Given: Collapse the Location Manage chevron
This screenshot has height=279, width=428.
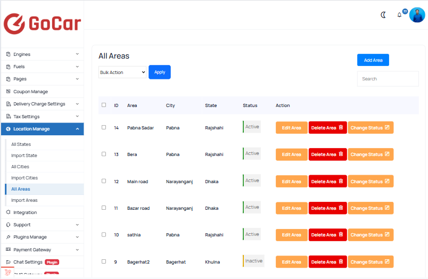Looking at the screenshot, I should (x=77, y=129).
